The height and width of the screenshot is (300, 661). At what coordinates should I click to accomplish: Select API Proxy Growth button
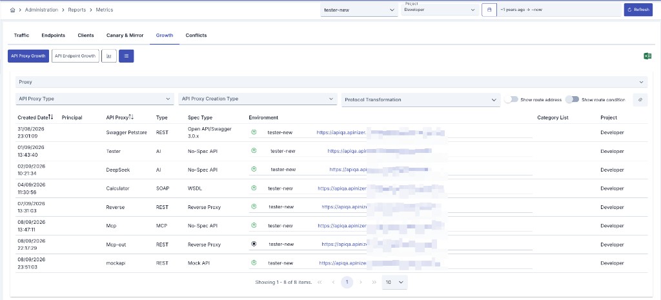pyautogui.click(x=28, y=56)
